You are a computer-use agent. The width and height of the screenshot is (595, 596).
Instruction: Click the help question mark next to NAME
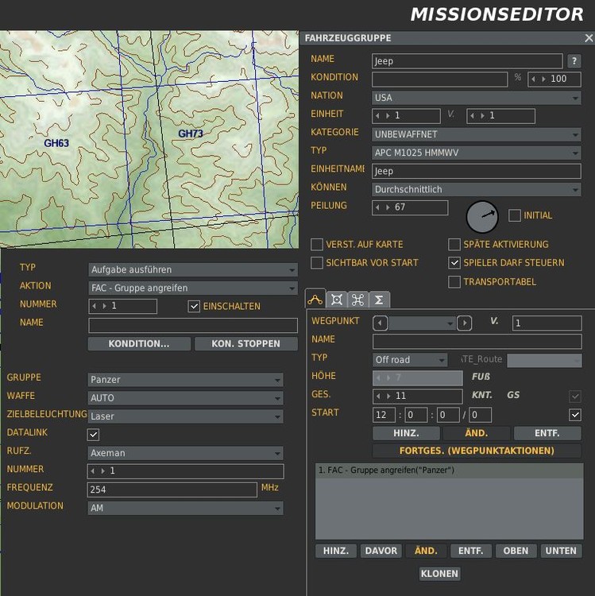[575, 61]
